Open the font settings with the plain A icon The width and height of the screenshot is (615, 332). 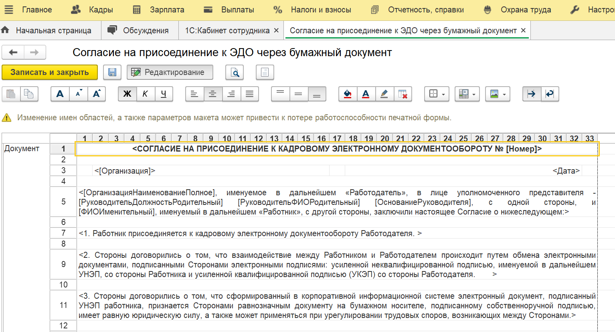pos(60,94)
